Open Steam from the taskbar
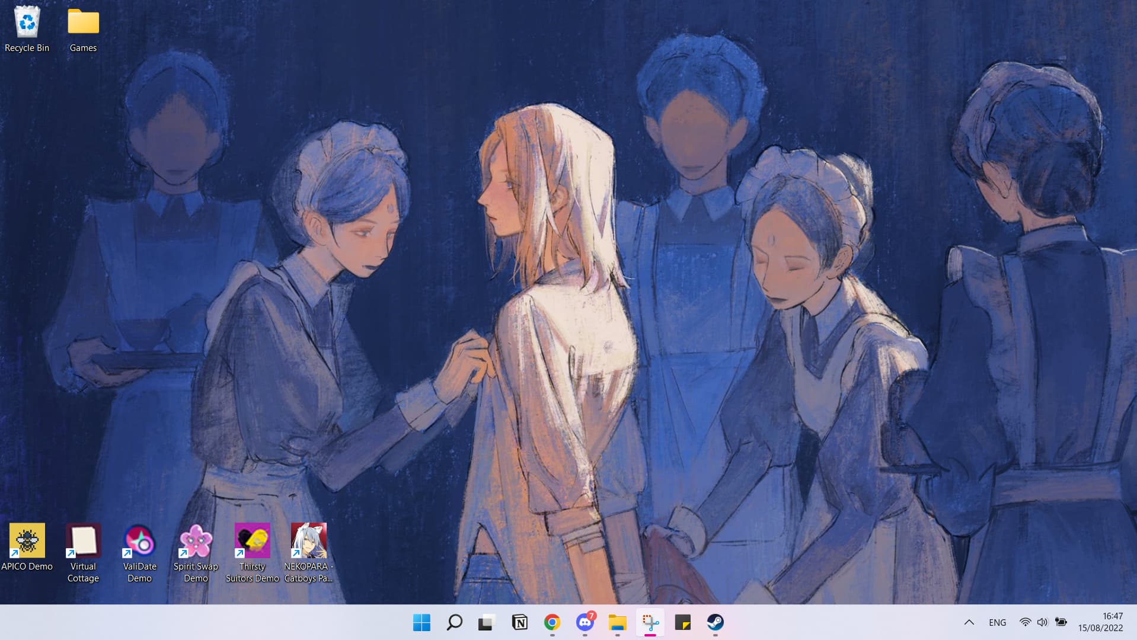 point(715,622)
